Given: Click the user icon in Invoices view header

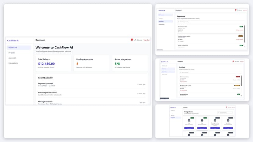Looking at the screenshot, I should click(235, 61).
